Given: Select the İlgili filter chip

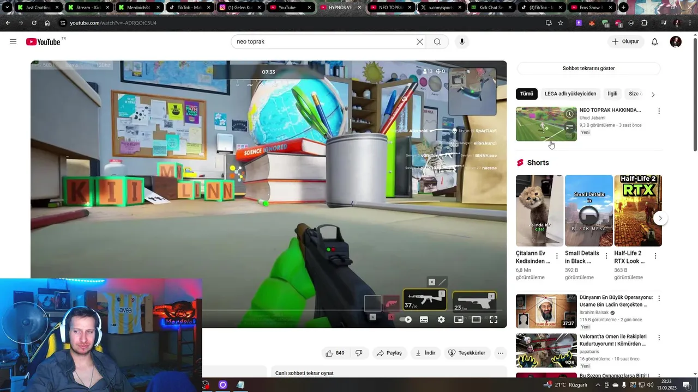Looking at the screenshot, I should tap(612, 94).
